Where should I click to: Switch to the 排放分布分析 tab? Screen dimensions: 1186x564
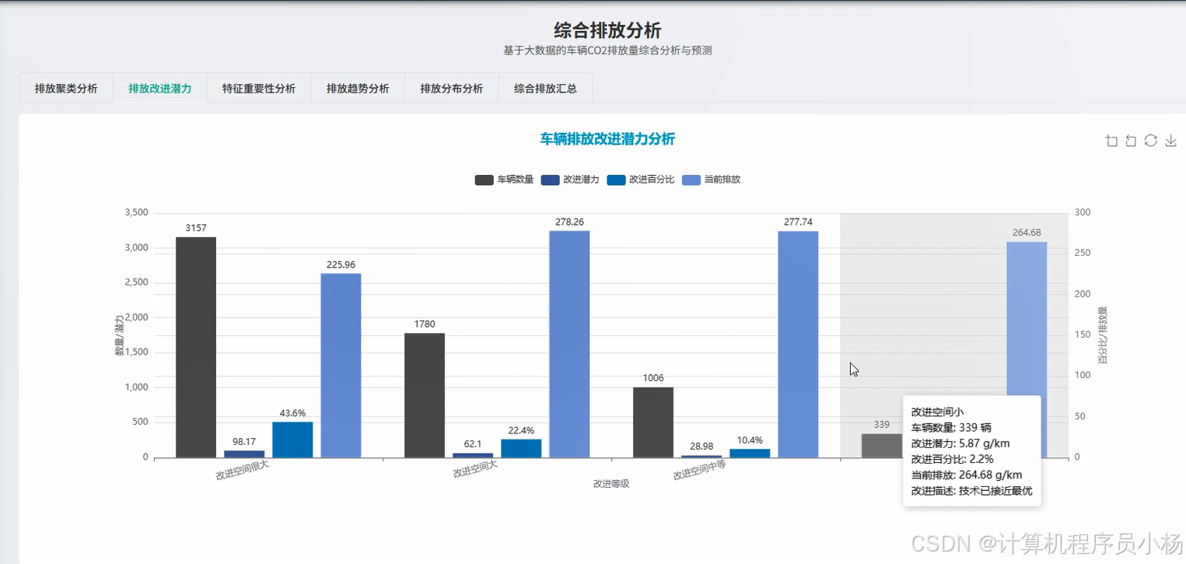pos(451,88)
